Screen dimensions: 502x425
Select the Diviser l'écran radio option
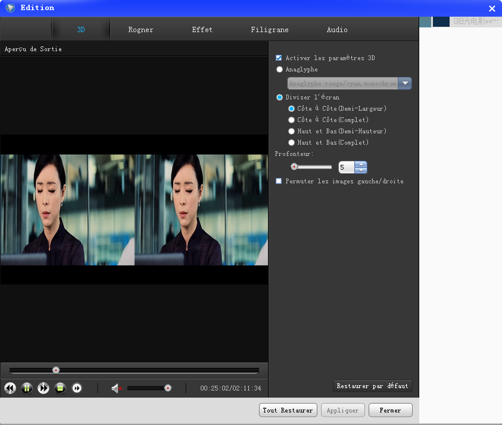(279, 97)
